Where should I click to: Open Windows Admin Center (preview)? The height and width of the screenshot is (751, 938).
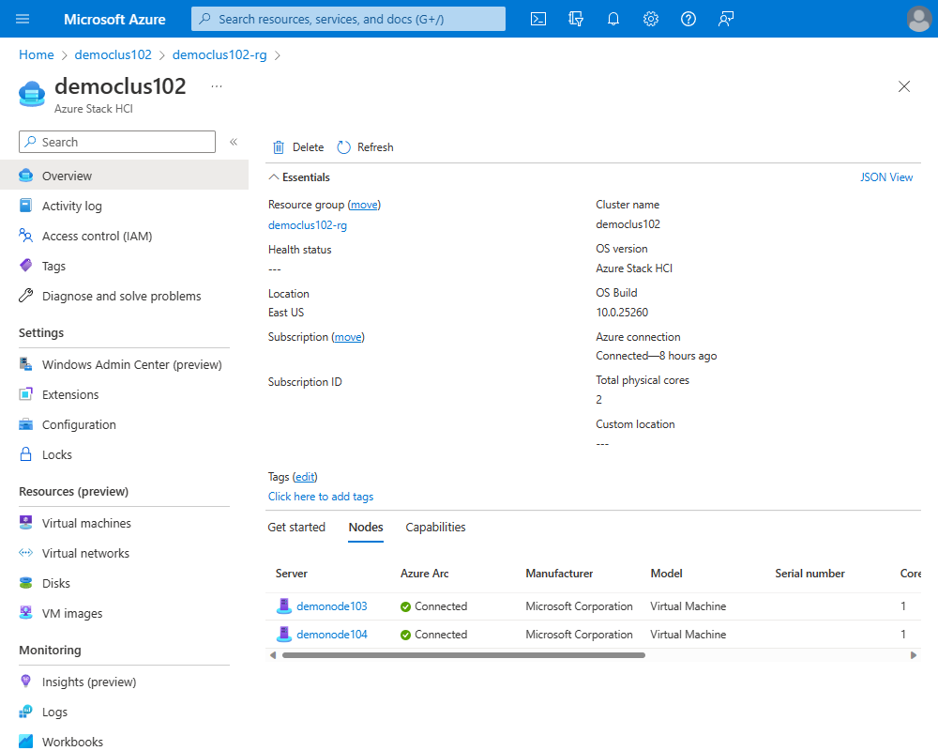point(132,364)
